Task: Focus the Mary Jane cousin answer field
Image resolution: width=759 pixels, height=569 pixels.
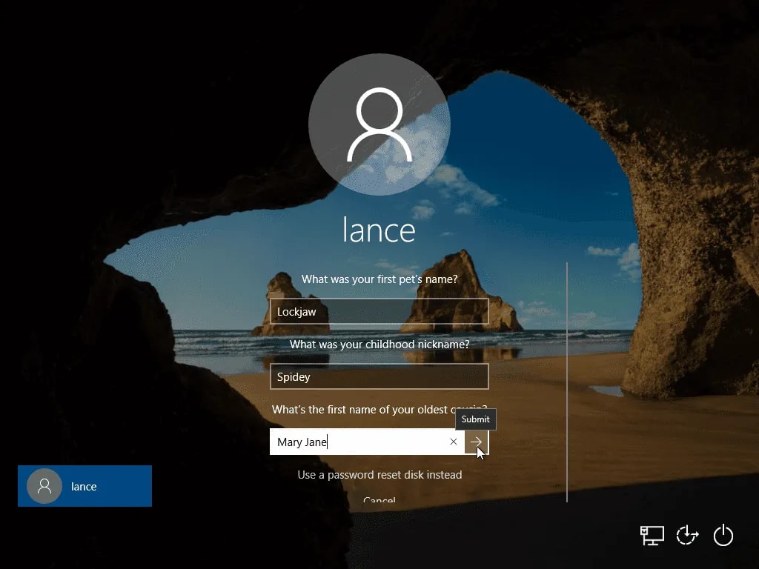Action: tap(359, 442)
